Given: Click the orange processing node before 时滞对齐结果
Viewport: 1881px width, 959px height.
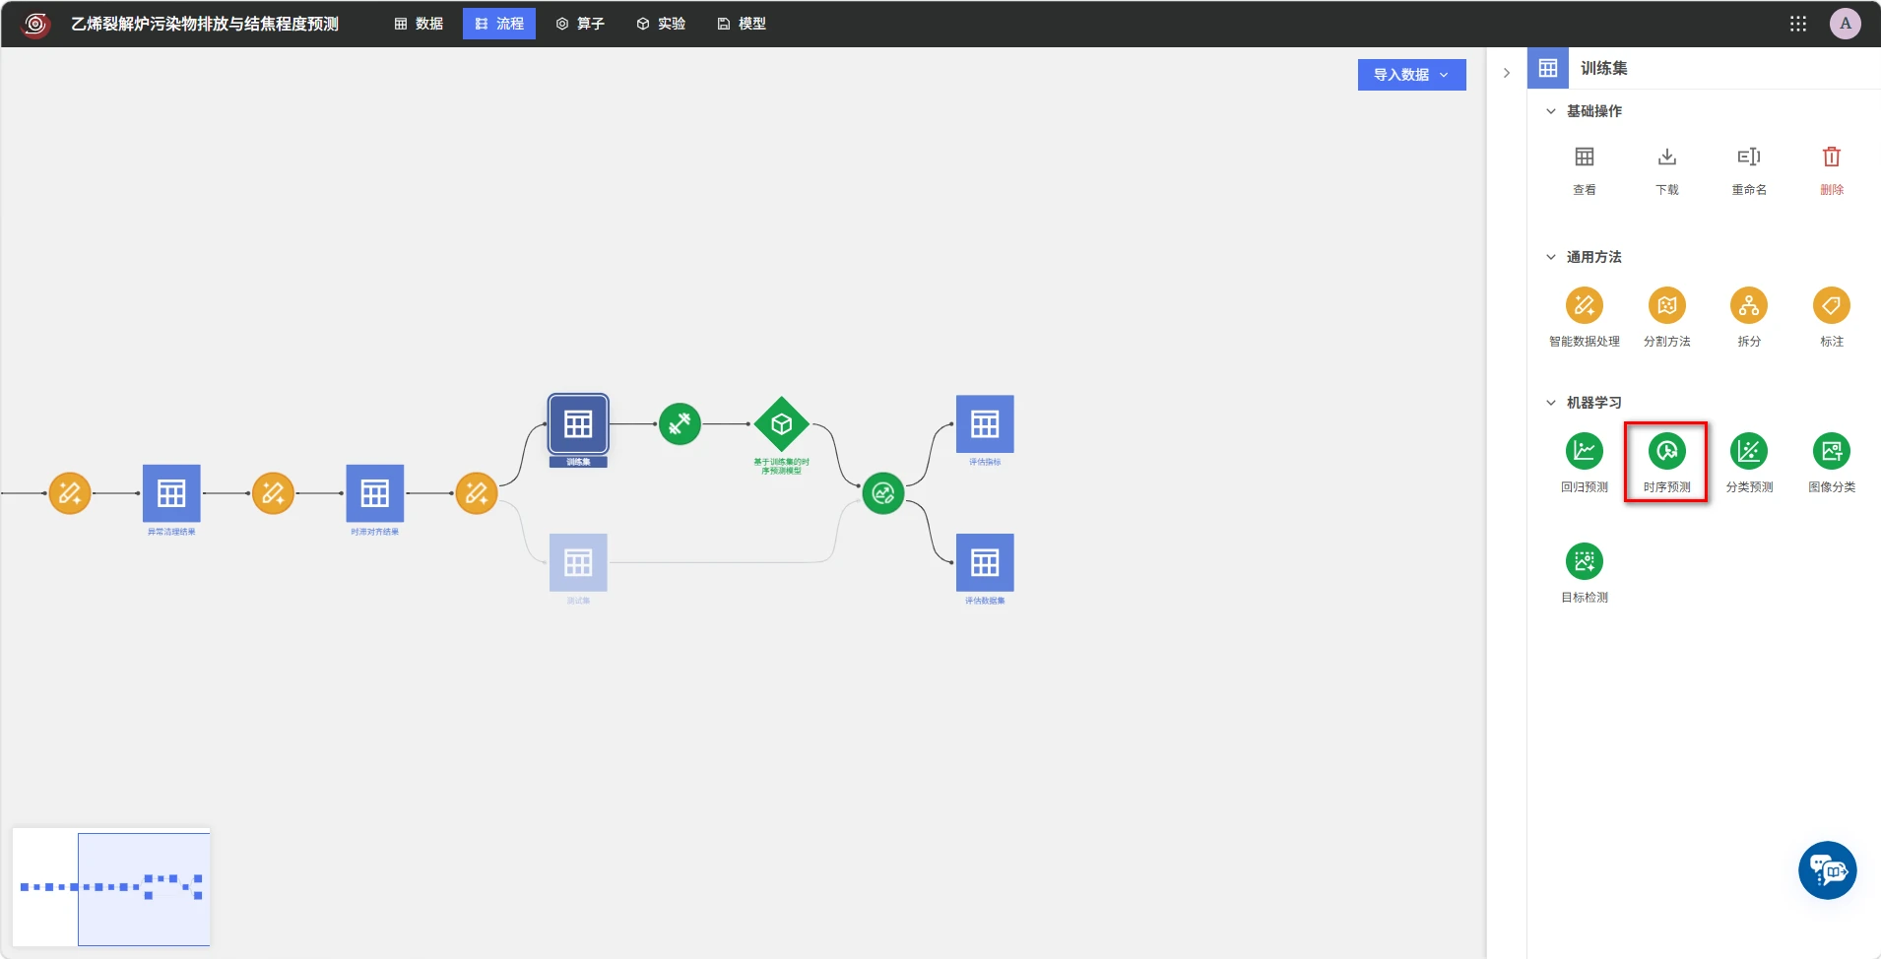Looking at the screenshot, I should point(273,493).
